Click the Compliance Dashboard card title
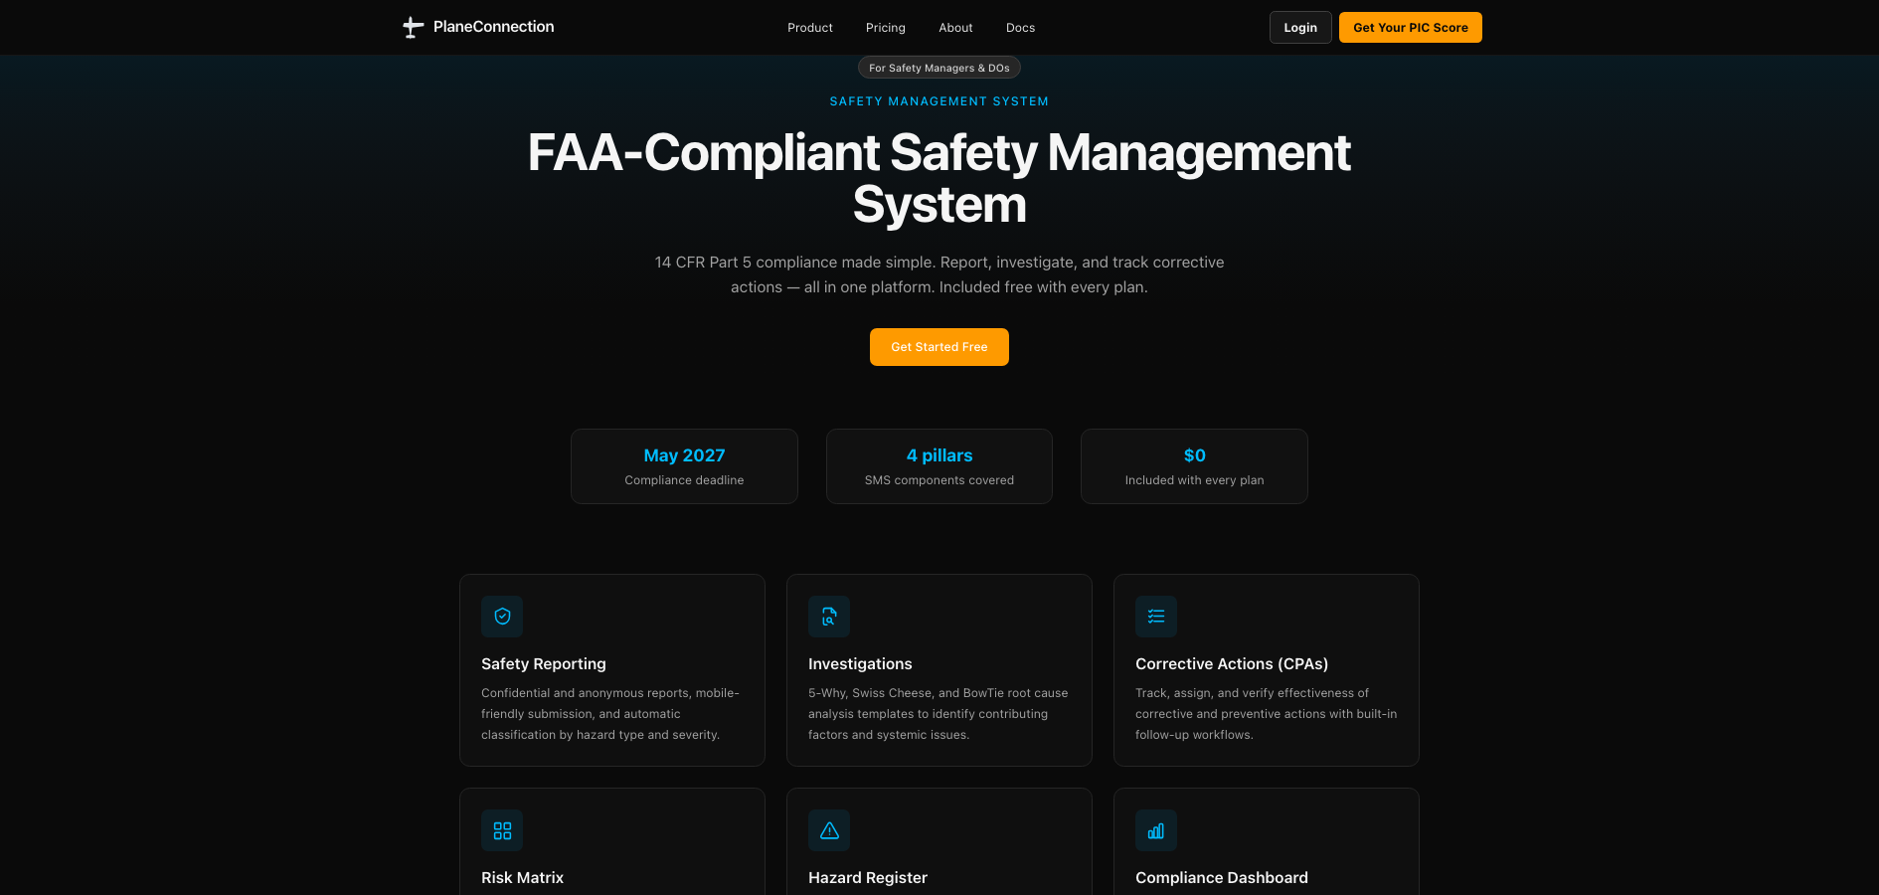 click(x=1222, y=878)
